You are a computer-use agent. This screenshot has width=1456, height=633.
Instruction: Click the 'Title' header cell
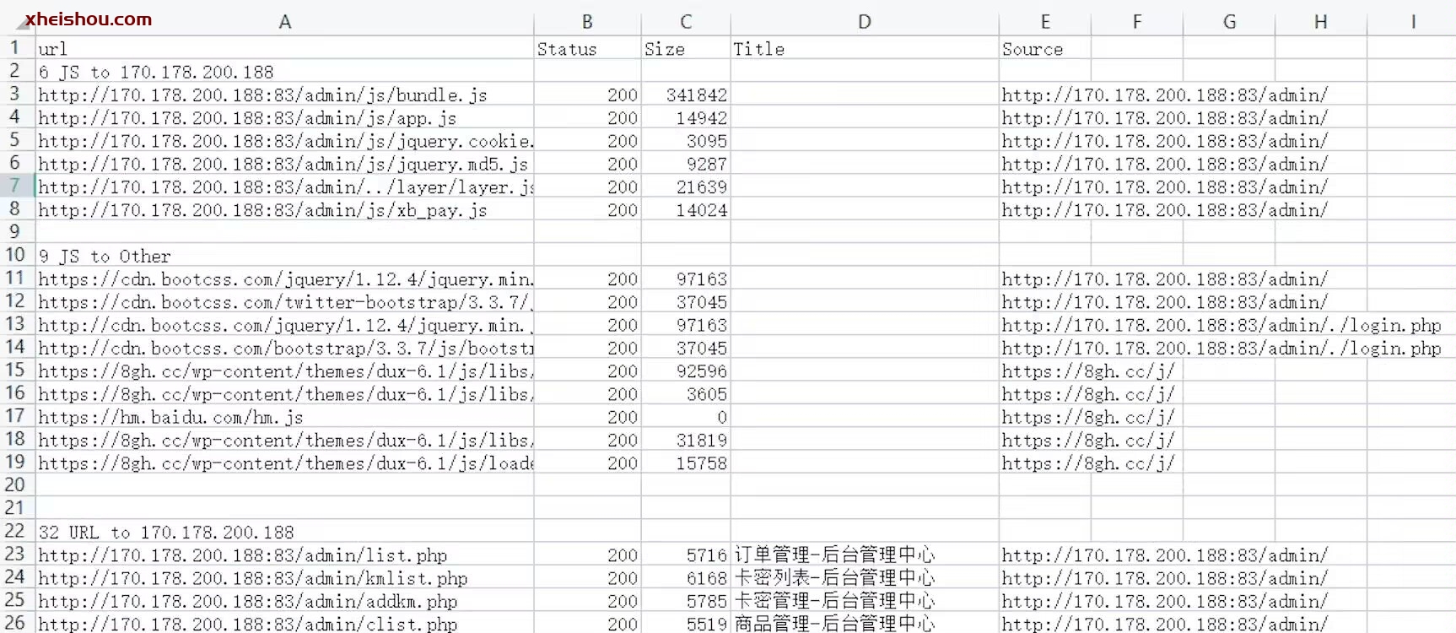(865, 48)
